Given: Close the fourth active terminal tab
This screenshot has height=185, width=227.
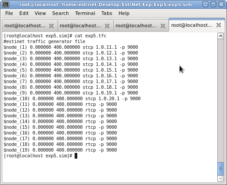Looking at the screenshot, I should (x=219, y=25).
